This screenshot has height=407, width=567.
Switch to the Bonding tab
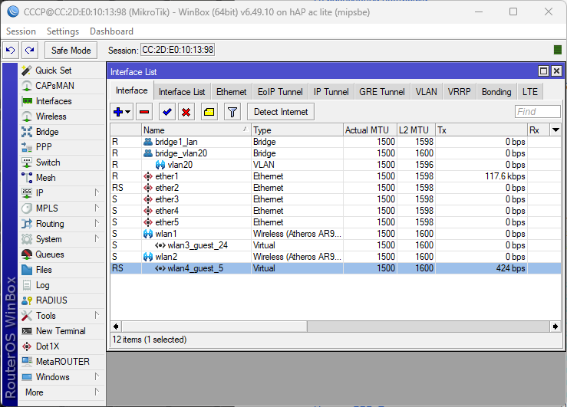(x=496, y=92)
